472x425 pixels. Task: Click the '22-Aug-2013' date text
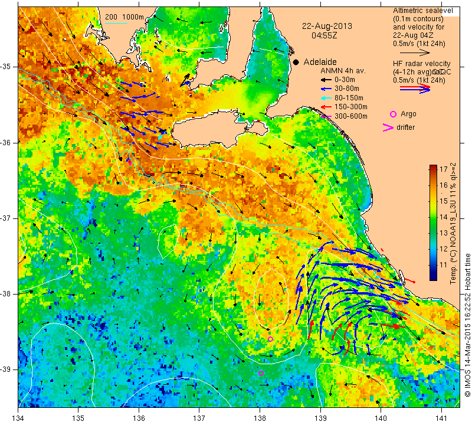(327, 26)
